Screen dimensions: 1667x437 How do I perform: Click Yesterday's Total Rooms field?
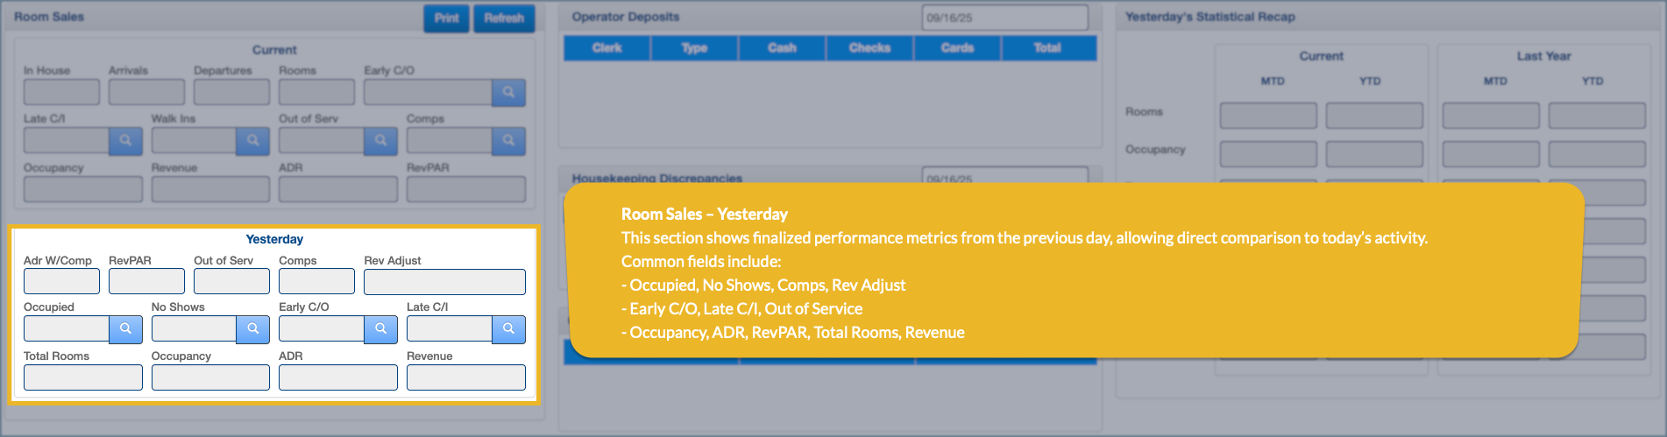83,377
